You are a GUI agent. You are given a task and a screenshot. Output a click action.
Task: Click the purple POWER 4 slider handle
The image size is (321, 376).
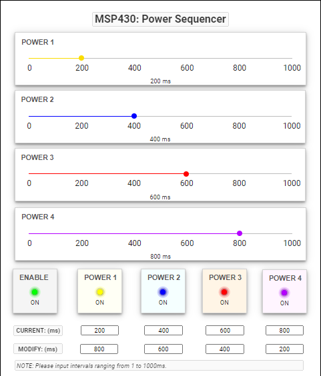tap(240, 233)
